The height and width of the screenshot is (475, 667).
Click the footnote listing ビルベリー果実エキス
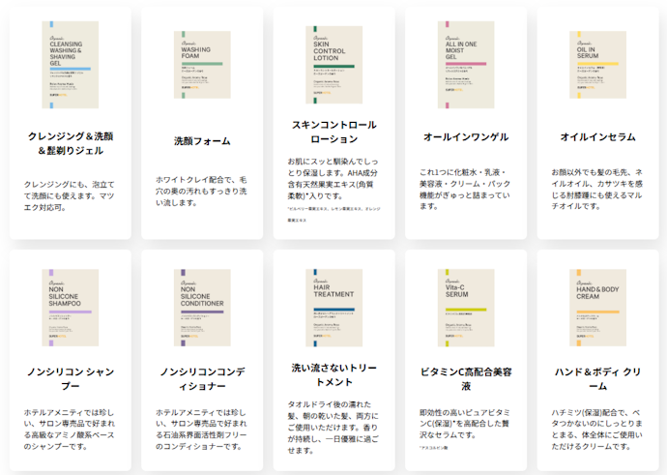[x=333, y=215]
